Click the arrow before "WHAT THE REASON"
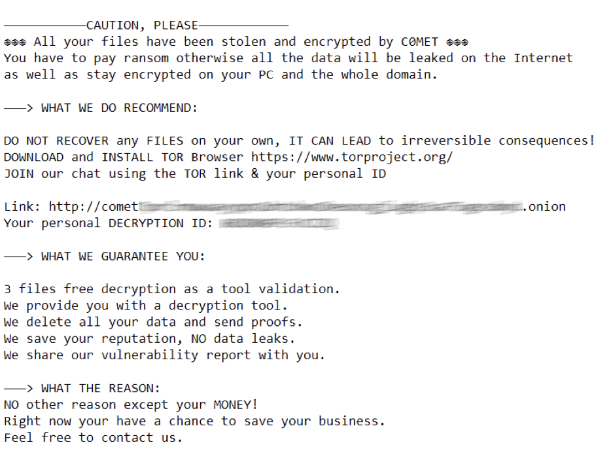 coord(18,389)
